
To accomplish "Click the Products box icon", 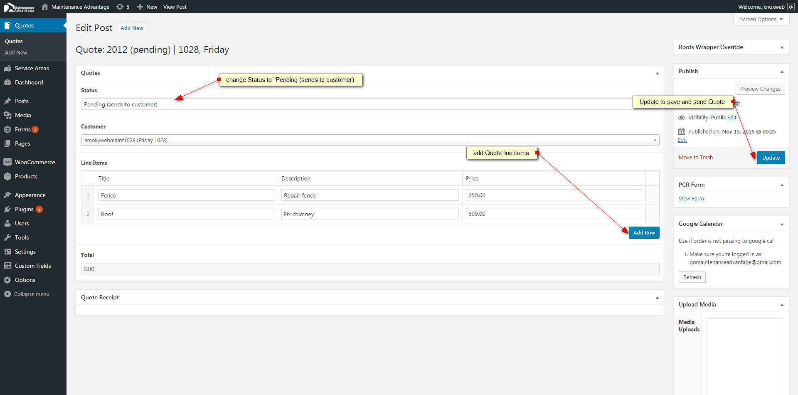I will pos(7,176).
